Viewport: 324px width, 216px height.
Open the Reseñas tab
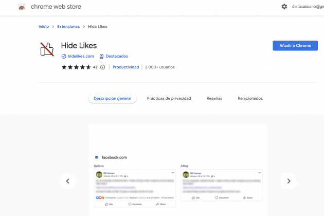coord(214,98)
